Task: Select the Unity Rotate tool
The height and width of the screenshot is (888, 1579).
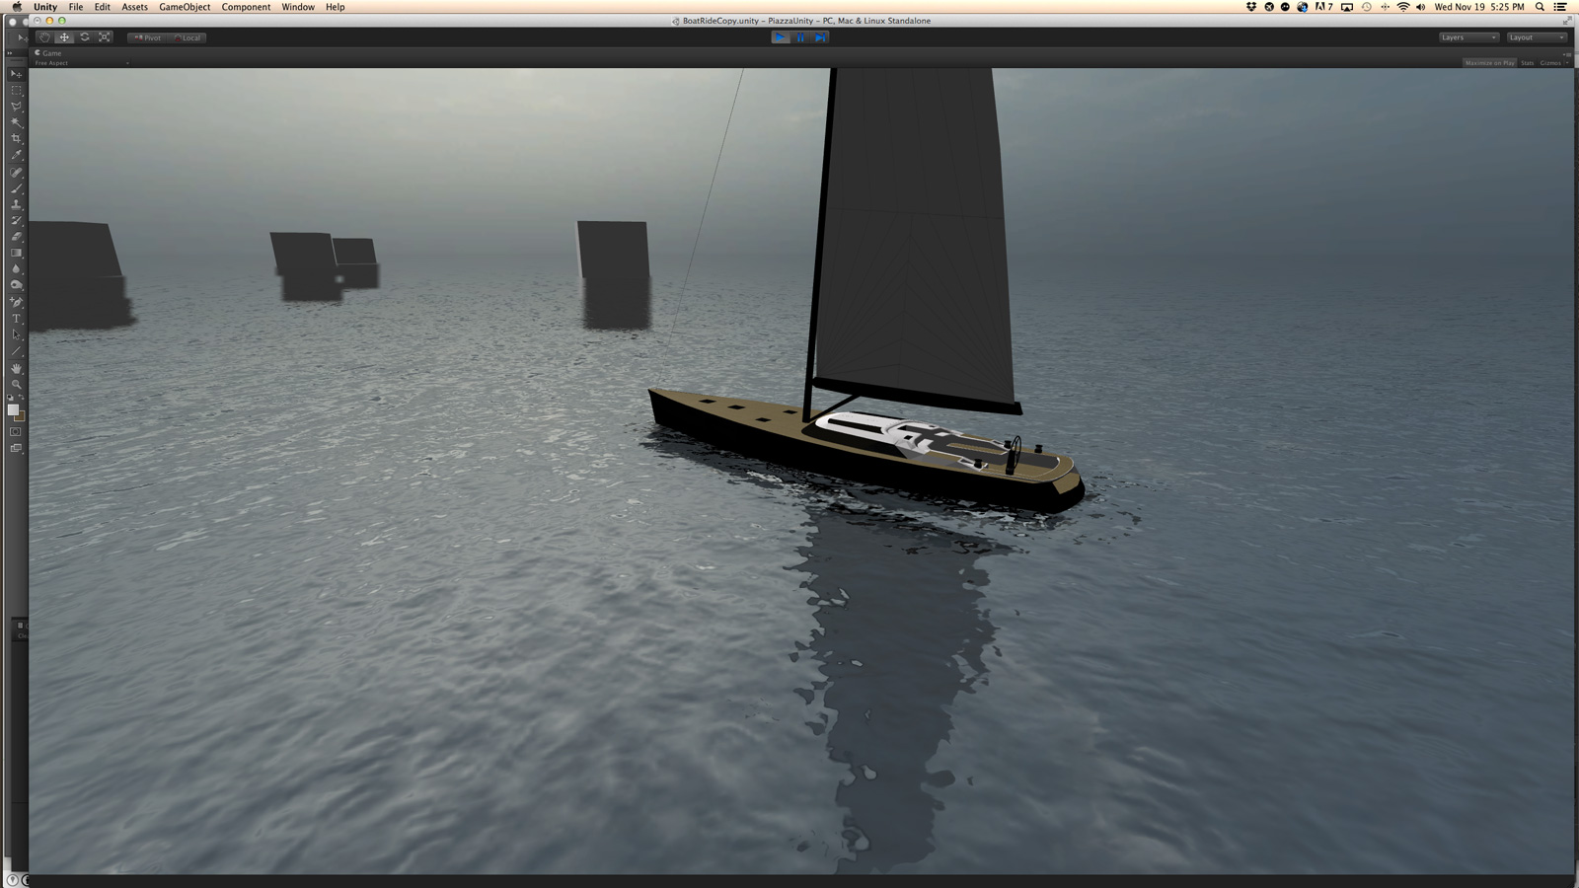Action: pyautogui.click(x=84, y=37)
